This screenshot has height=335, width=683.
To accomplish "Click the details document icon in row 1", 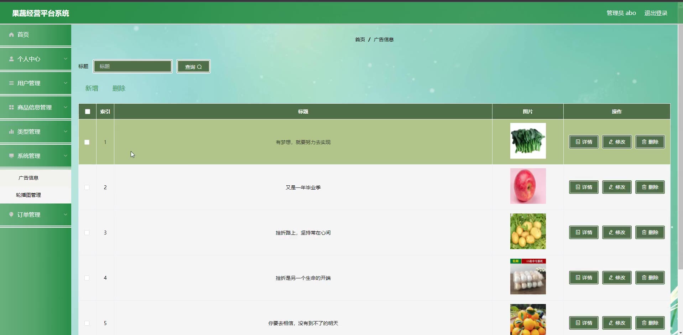I will pyautogui.click(x=578, y=142).
